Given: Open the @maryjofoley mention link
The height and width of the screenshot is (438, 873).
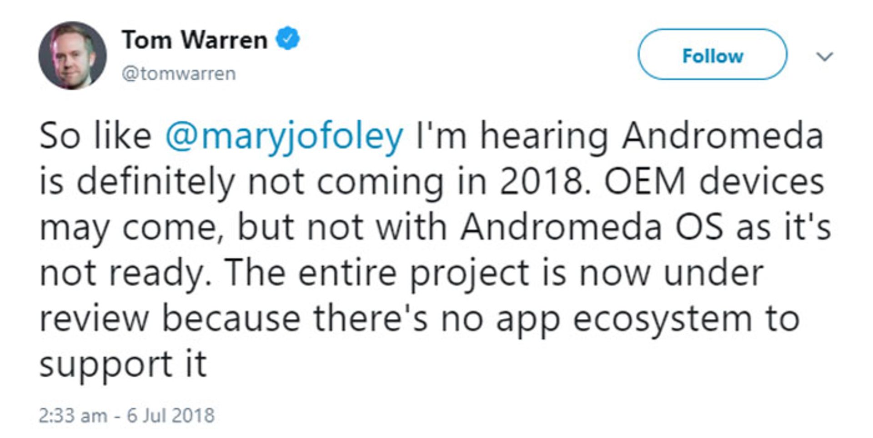Looking at the screenshot, I should point(284,136).
